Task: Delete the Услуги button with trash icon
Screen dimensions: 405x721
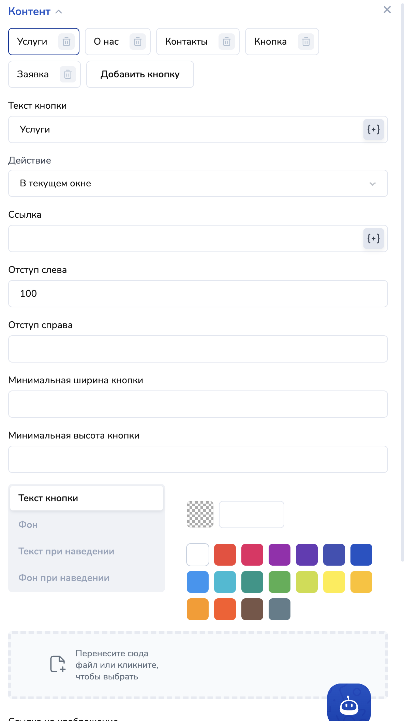Action: [66, 42]
